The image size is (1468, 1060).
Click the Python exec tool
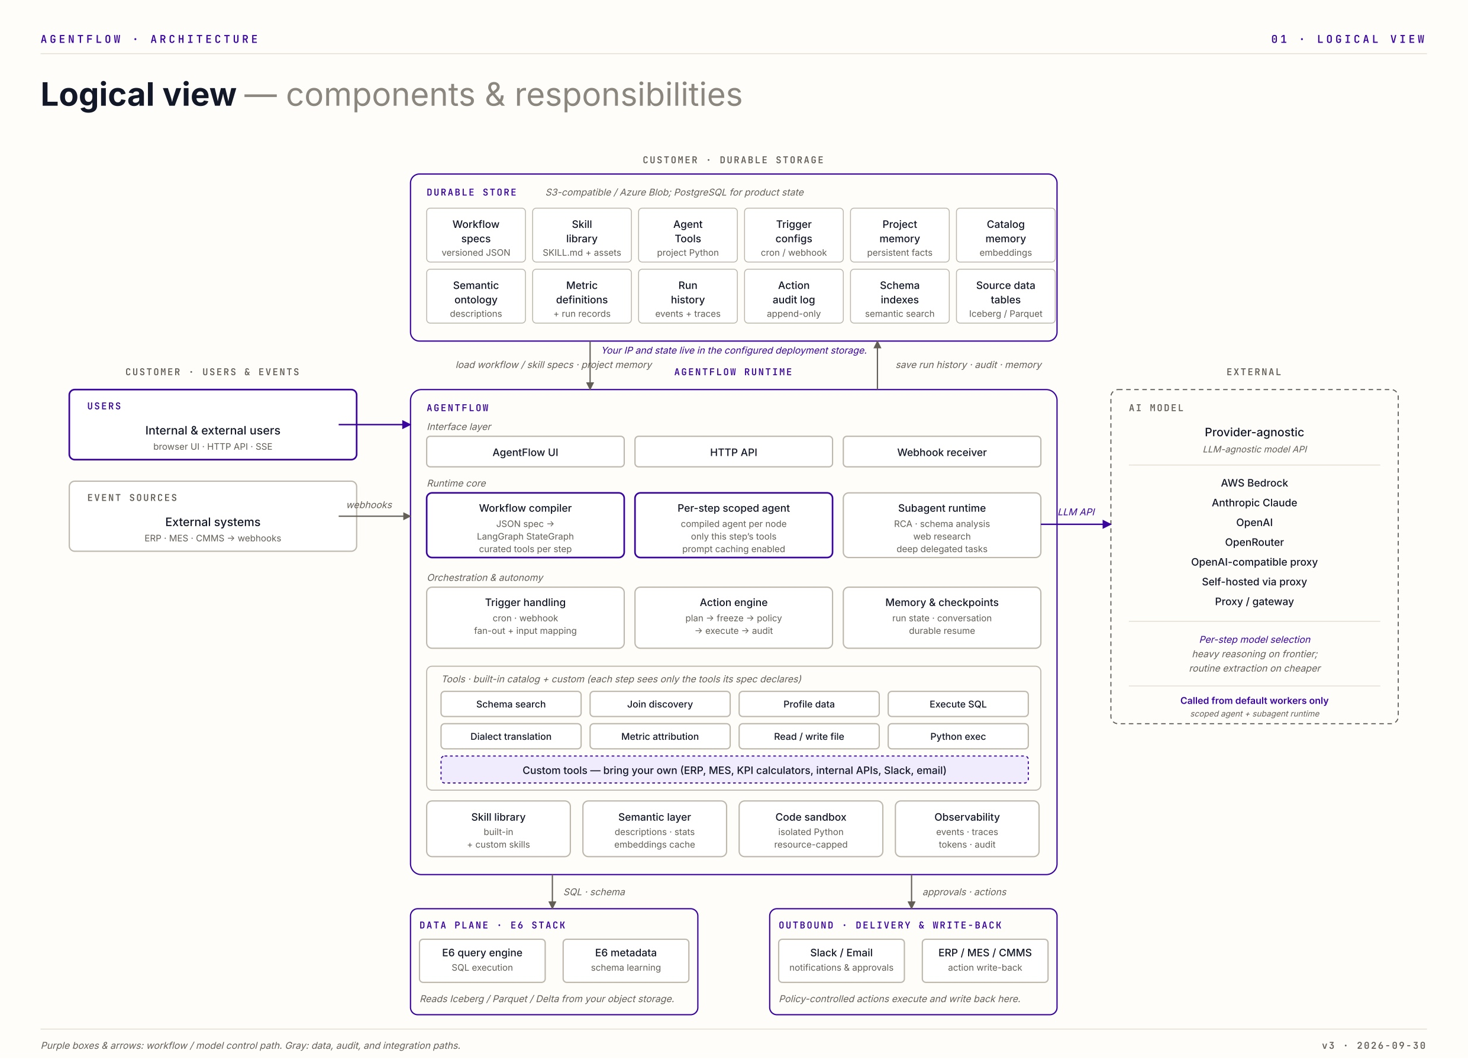(958, 736)
